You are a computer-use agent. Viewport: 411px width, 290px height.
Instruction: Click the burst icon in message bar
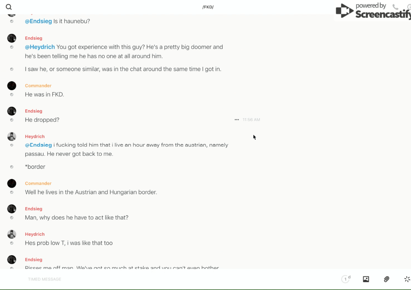pos(407,279)
